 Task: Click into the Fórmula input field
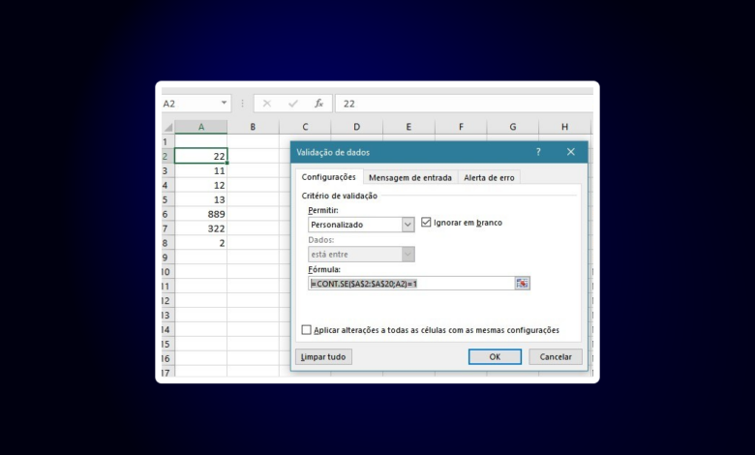409,284
